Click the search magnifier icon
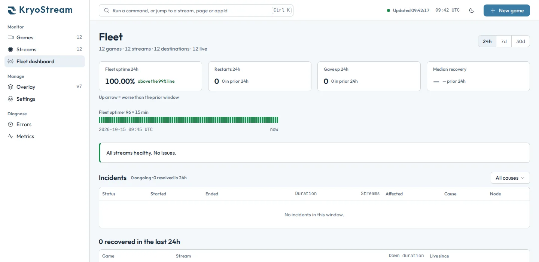This screenshot has height=262, width=539. pyautogui.click(x=107, y=10)
